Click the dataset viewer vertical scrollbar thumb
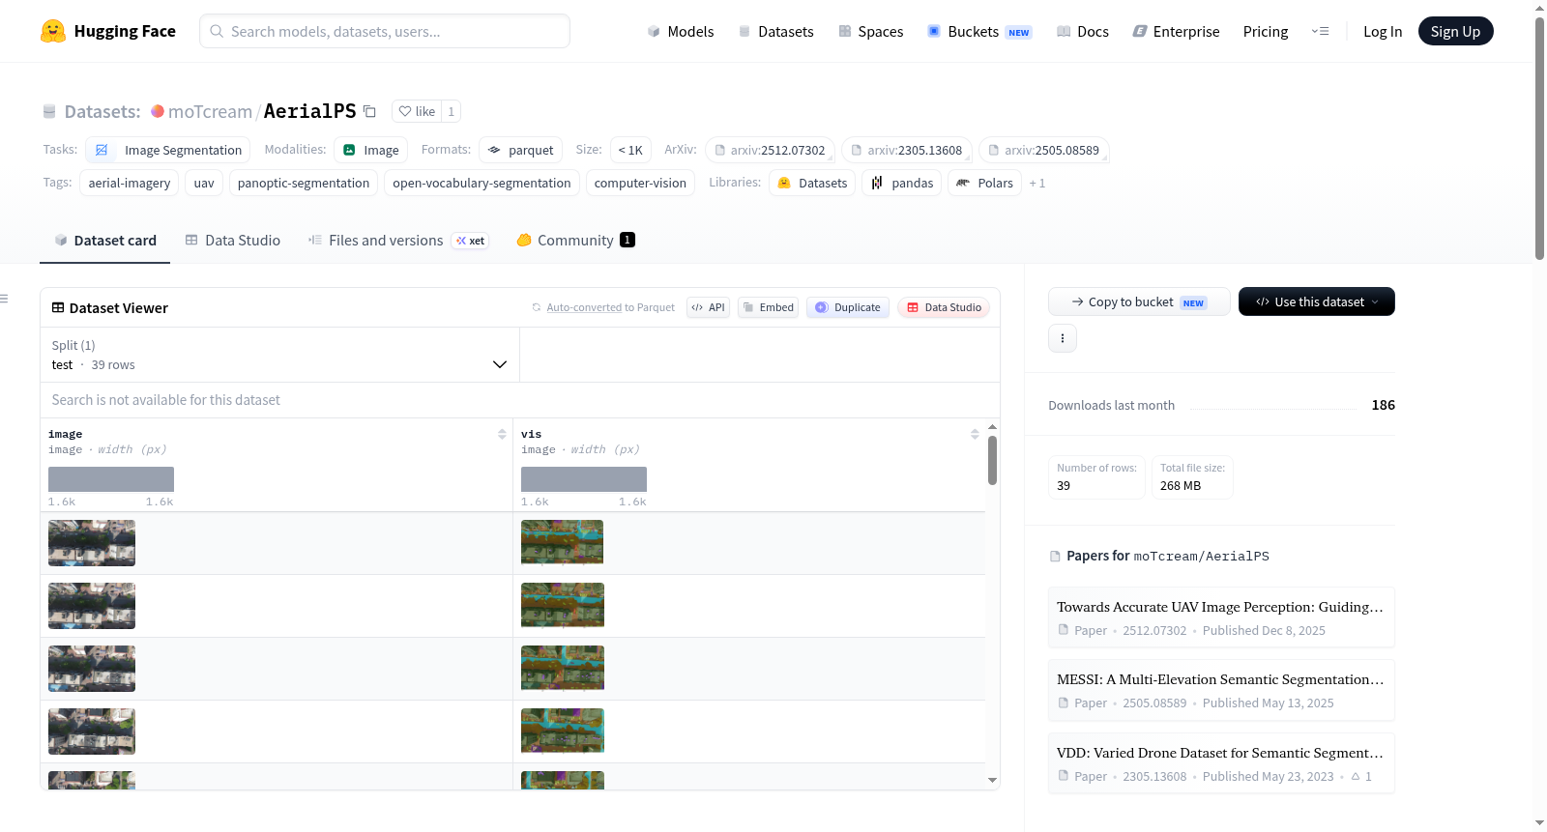Image resolution: width=1547 pixels, height=832 pixels. 992,460
